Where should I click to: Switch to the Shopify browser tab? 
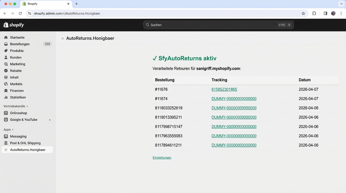coord(40,4)
